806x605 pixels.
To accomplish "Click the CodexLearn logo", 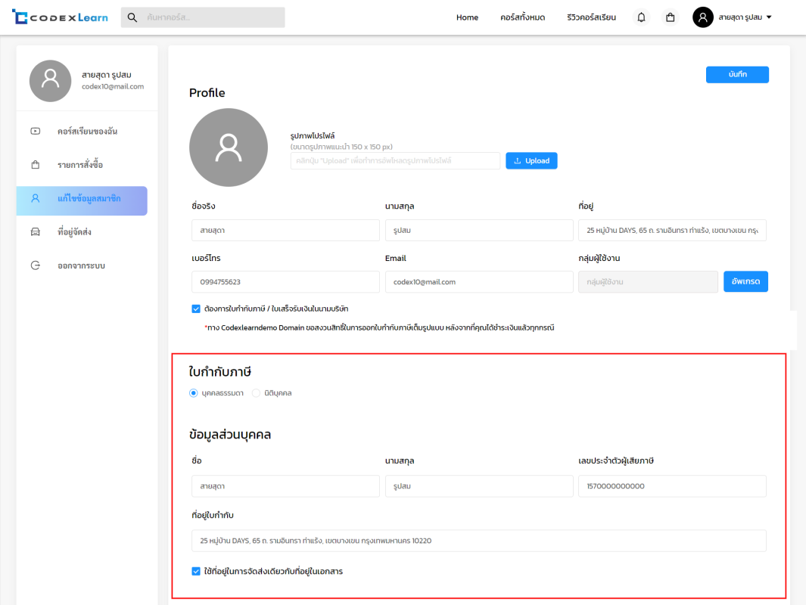I will tap(60, 17).
